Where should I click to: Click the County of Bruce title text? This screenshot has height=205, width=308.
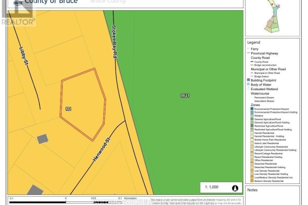[x=51, y=2]
